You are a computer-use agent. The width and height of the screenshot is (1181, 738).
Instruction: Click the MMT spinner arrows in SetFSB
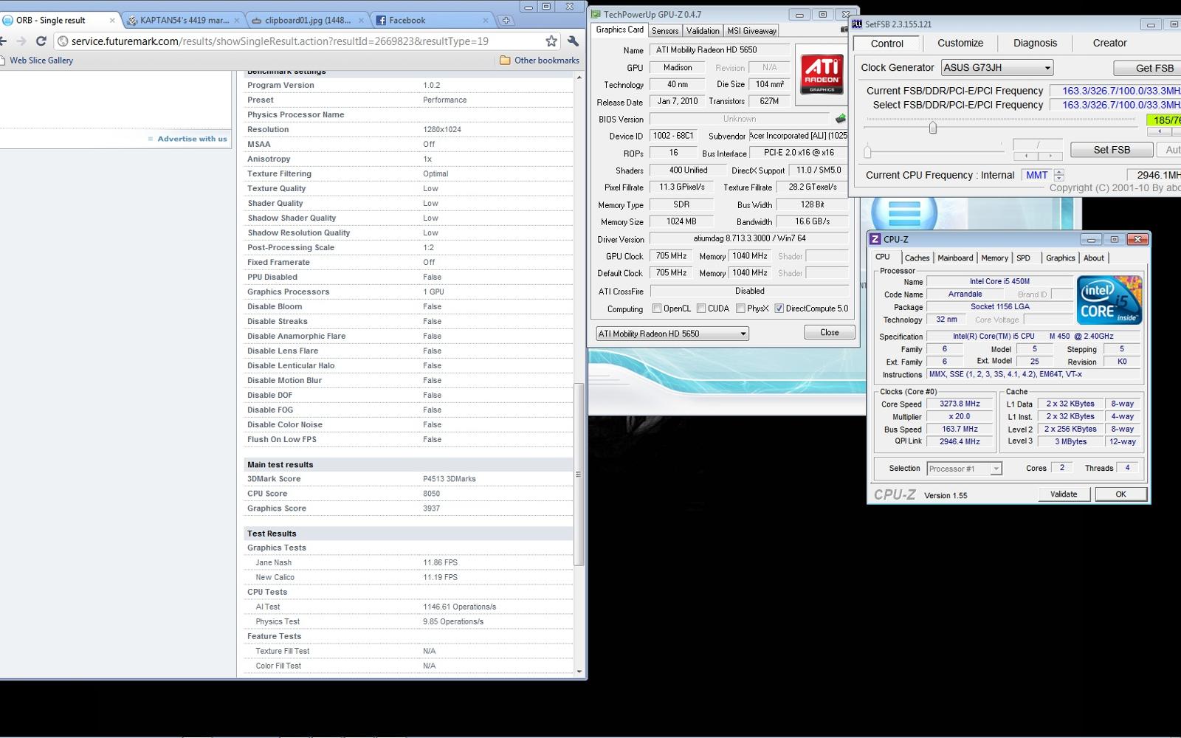point(1059,175)
